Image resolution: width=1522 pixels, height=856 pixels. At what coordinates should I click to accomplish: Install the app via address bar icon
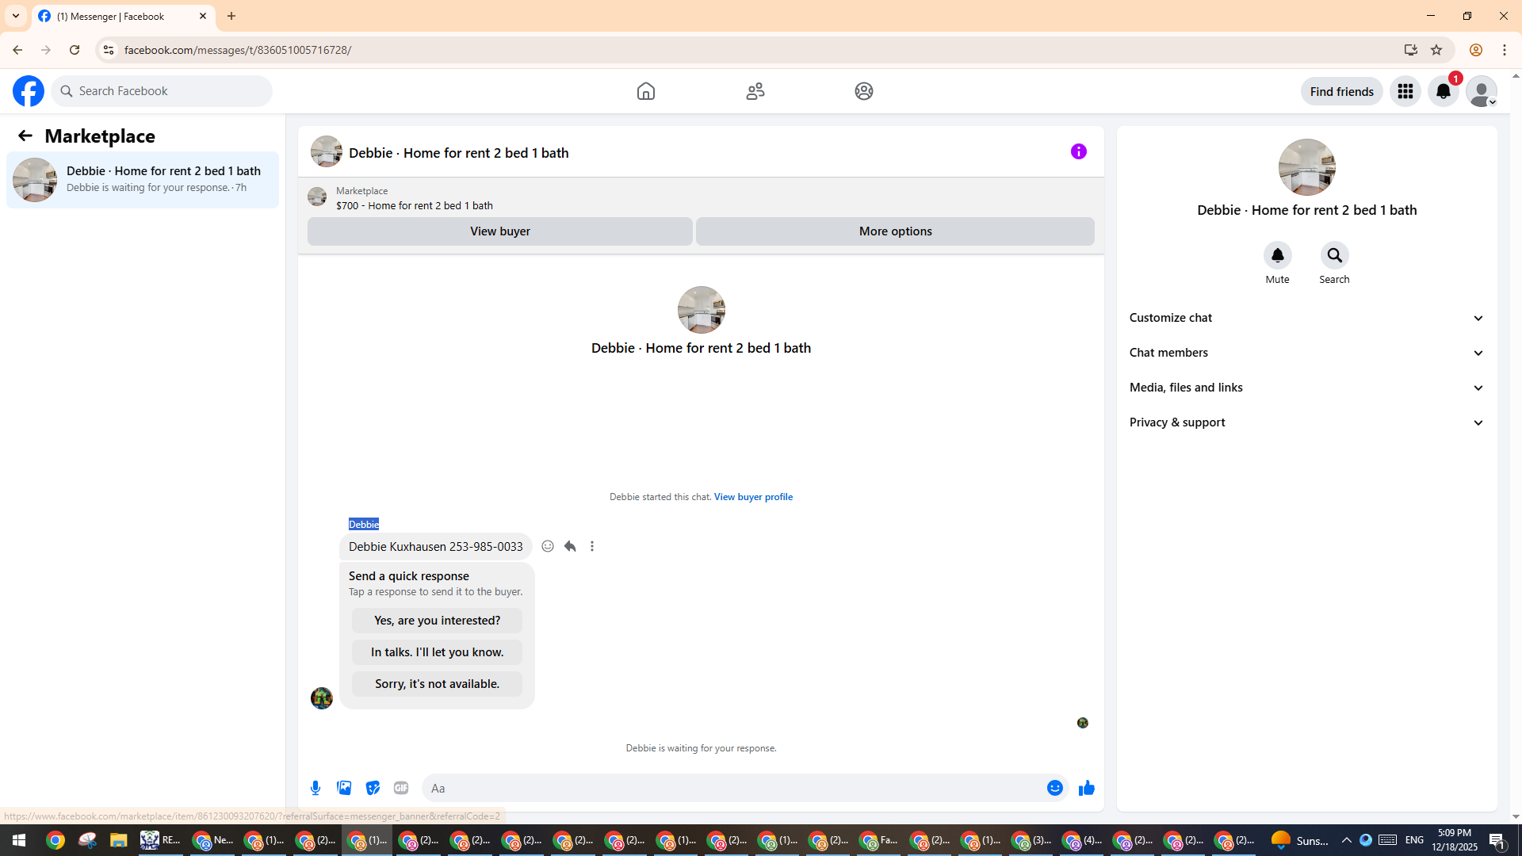(x=1411, y=50)
